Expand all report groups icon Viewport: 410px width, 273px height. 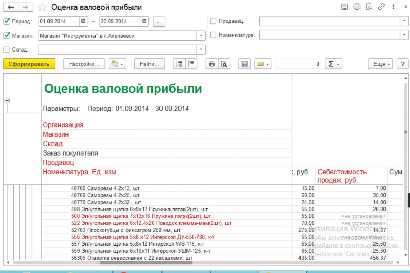179,64
